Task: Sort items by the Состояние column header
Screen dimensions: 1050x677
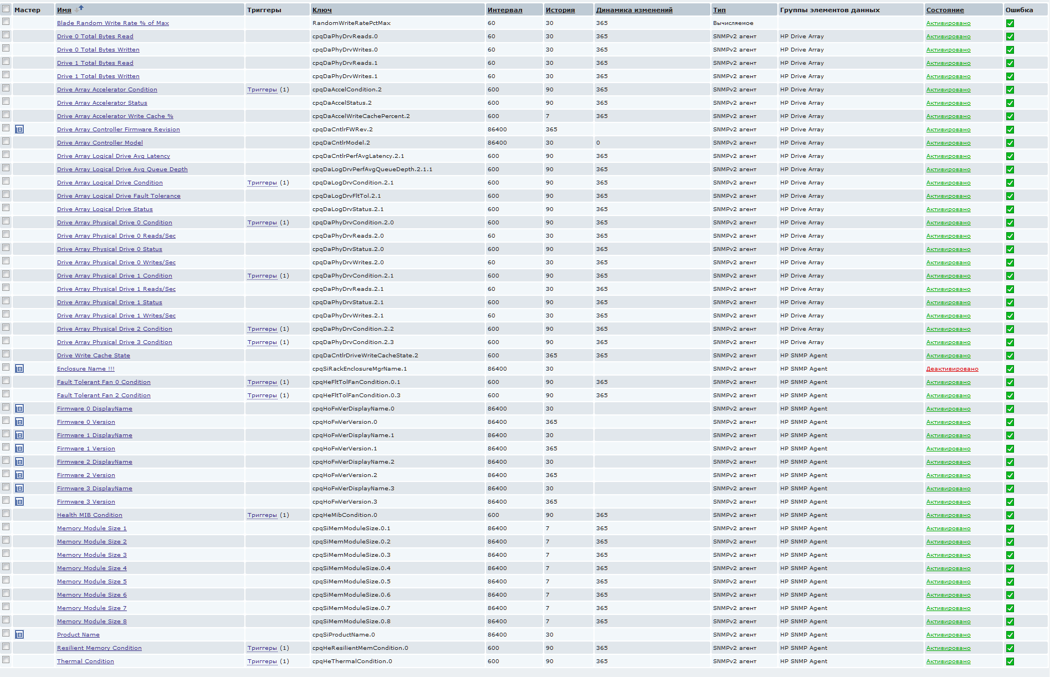Action: coord(945,10)
